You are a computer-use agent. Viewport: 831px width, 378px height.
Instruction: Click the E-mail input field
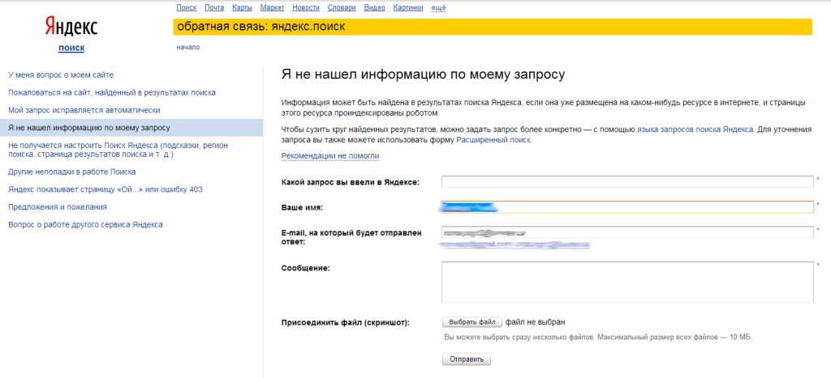(x=627, y=232)
